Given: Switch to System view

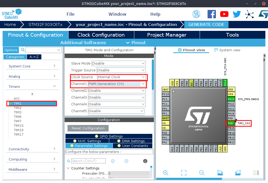Looking at the screenshot, I should coord(227,50).
